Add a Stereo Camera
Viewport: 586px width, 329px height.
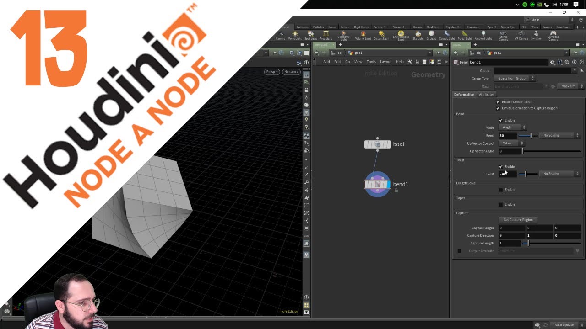pyautogui.click(x=504, y=36)
